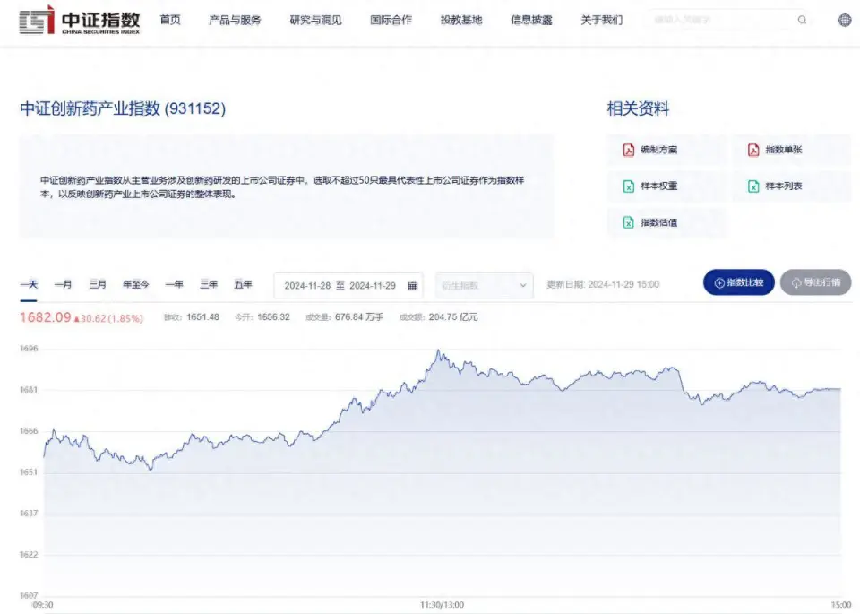The width and height of the screenshot is (860, 614).
Task: Select the 一天 period tab
Action: tap(29, 284)
